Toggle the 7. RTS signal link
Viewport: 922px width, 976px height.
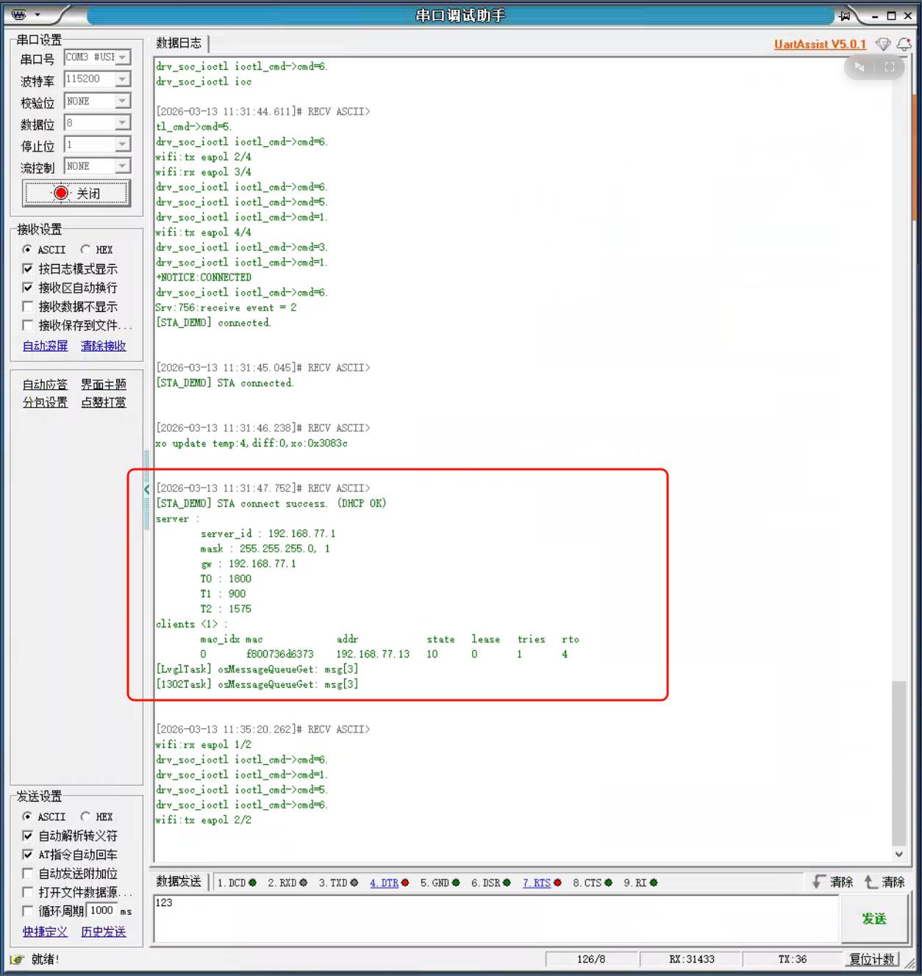coord(537,883)
